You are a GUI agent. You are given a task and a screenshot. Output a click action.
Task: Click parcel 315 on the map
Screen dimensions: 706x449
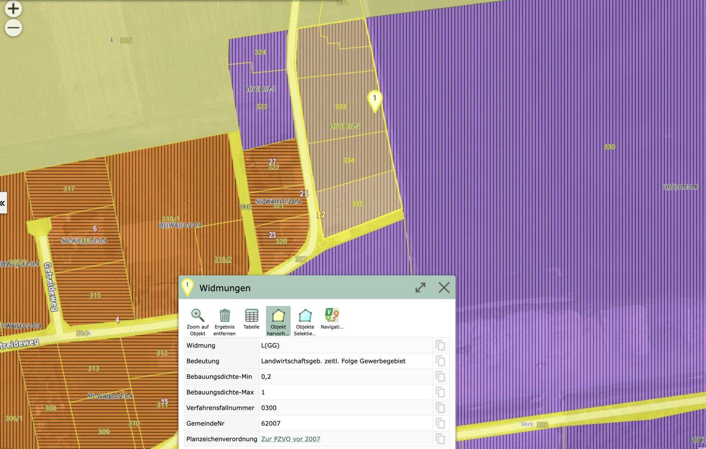point(95,295)
